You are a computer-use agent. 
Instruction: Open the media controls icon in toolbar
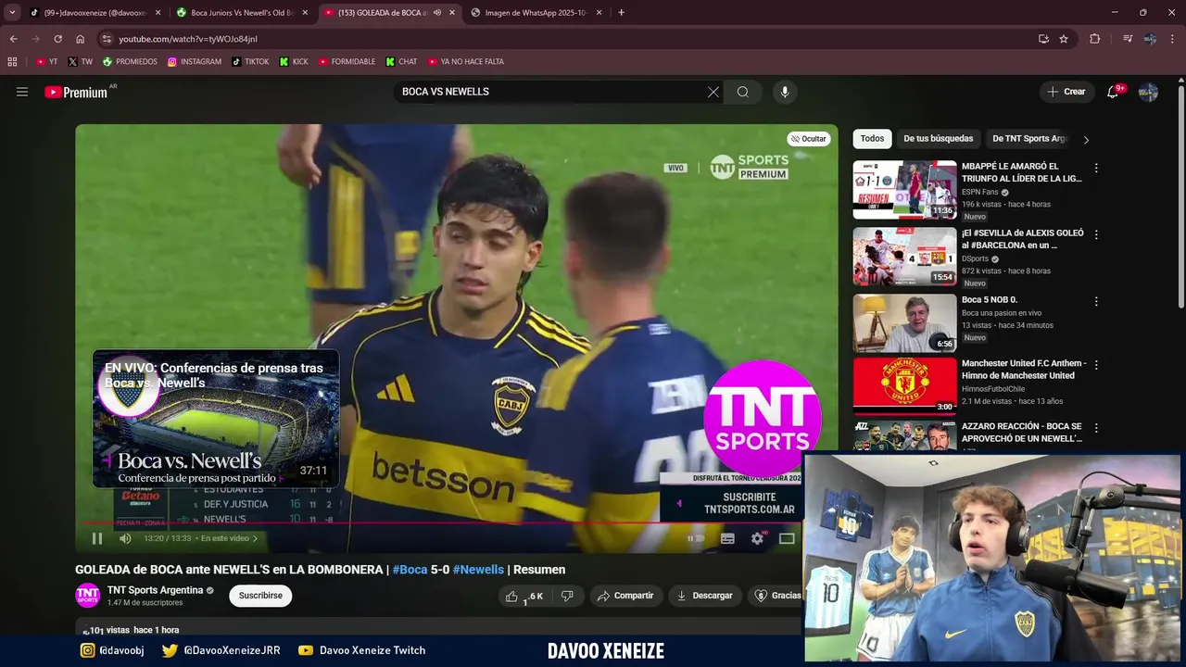pos(1128,39)
